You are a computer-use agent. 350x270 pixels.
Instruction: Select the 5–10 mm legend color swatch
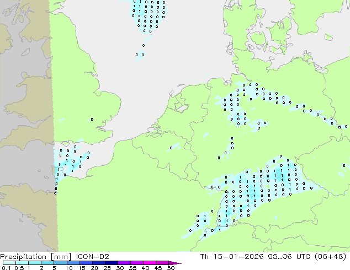[60, 263]
